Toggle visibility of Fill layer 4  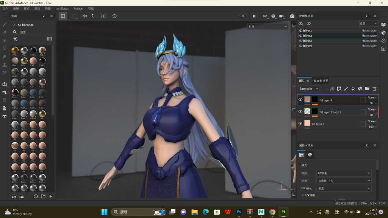300,100
